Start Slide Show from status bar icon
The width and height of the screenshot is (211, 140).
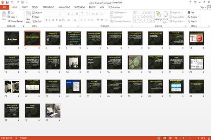point(176,138)
